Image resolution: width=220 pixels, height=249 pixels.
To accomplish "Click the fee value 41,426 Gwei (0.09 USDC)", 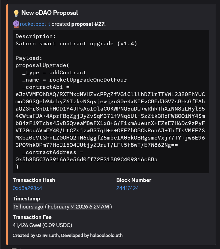I will coord(42,225).
